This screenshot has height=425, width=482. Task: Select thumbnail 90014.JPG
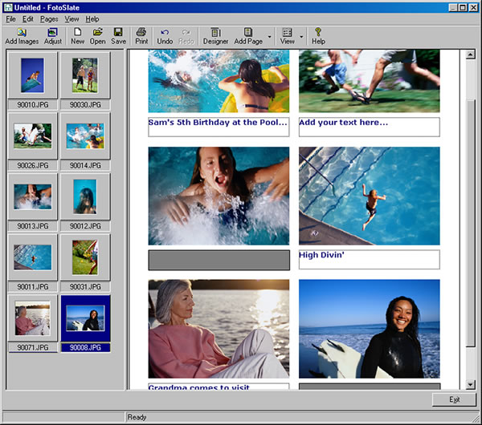85,136
